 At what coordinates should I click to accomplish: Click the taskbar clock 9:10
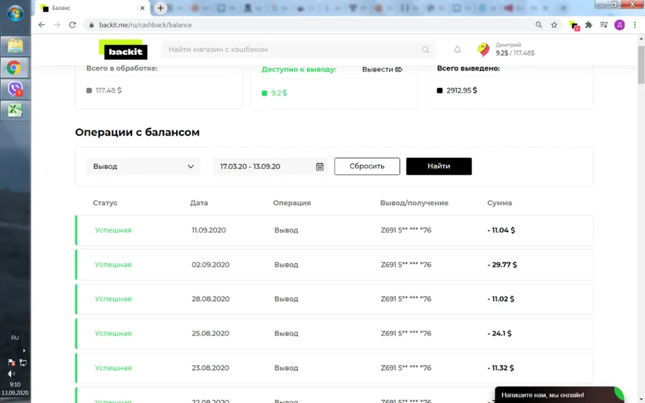15,384
